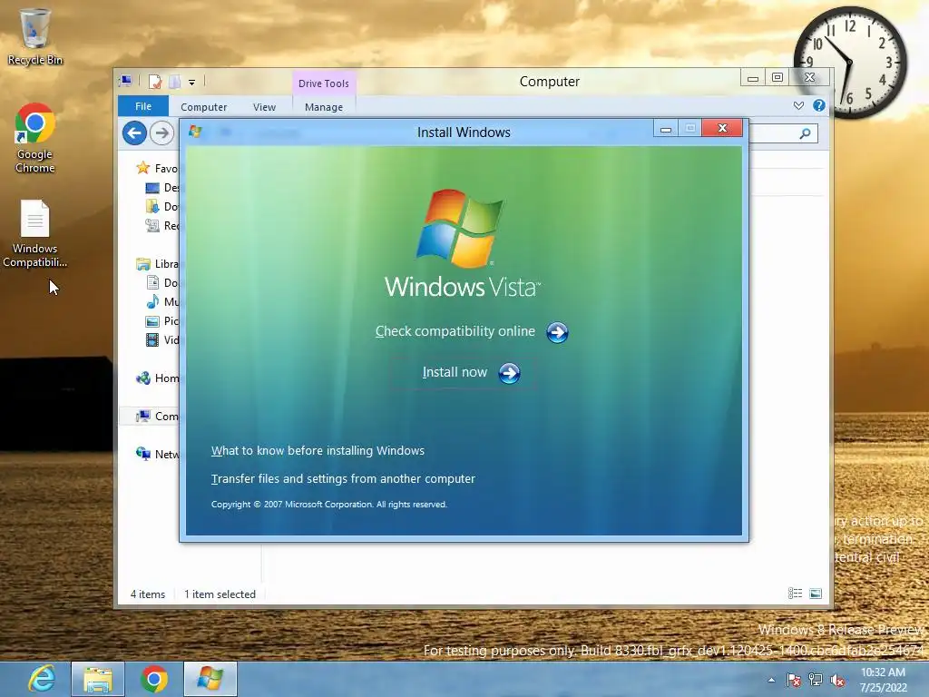Click the Install Windows taskbar button
The width and height of the screenshot is (929, 697).
pyautogui.click(x=210, y=679)
